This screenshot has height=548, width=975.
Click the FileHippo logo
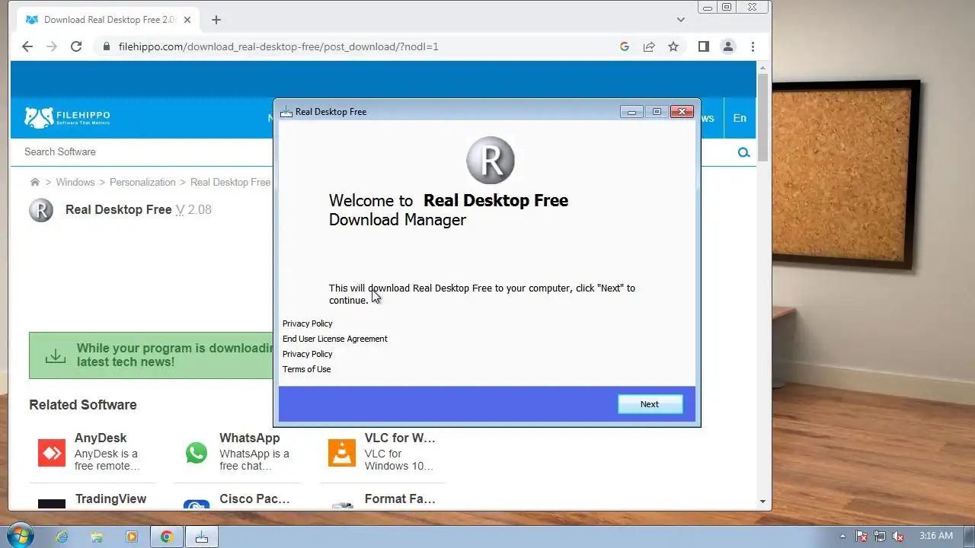[67, 117]
